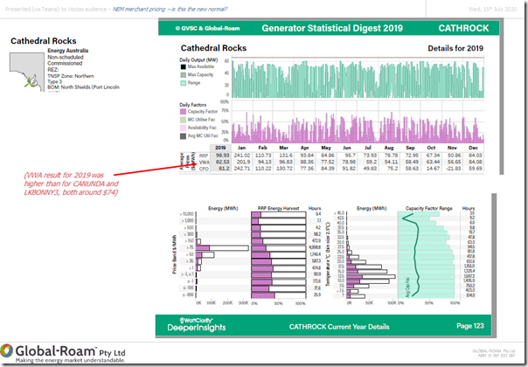The width and height of the screenshot is (528, 367).
Task: Click the '>75' price band label
Action: pyautogui.click(x=191, y=248)
